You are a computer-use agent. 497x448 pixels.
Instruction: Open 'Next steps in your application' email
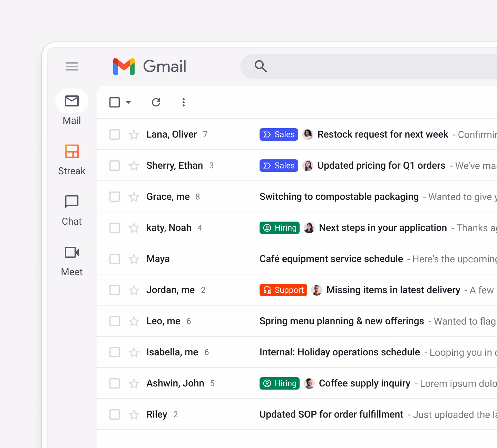(383, 228)
